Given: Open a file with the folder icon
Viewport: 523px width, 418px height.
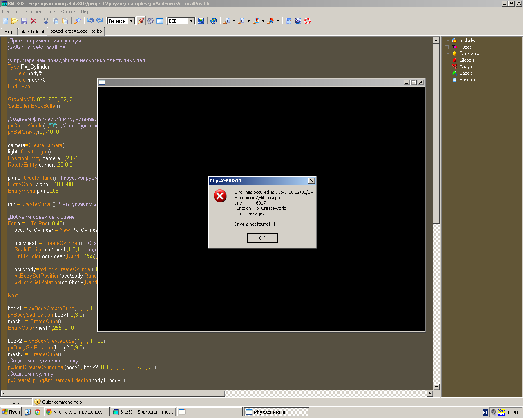Looking at the screenshot, I should click(x=15, y=21).
